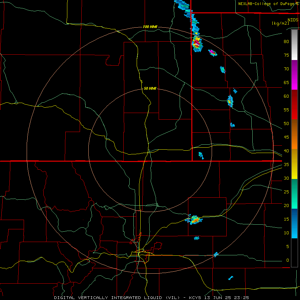Select the 80 value on the VIL scale
Screen dimensions: 300x300
tap(286, 42)
